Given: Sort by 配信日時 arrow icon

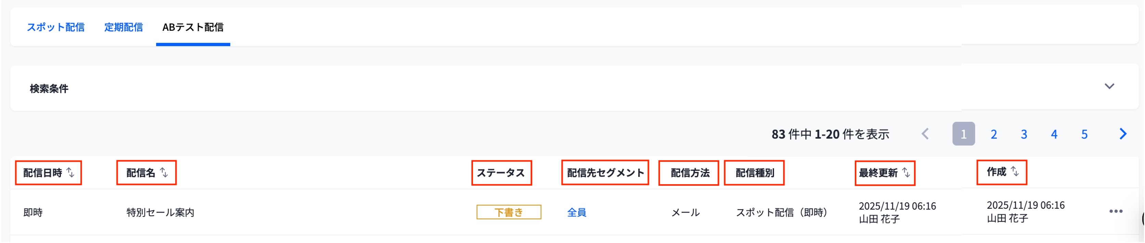Looking at the screenshot, I should [x=71, y=172].
